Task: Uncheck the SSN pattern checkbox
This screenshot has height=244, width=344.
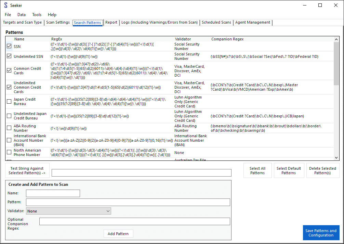Action: (9, 46)
